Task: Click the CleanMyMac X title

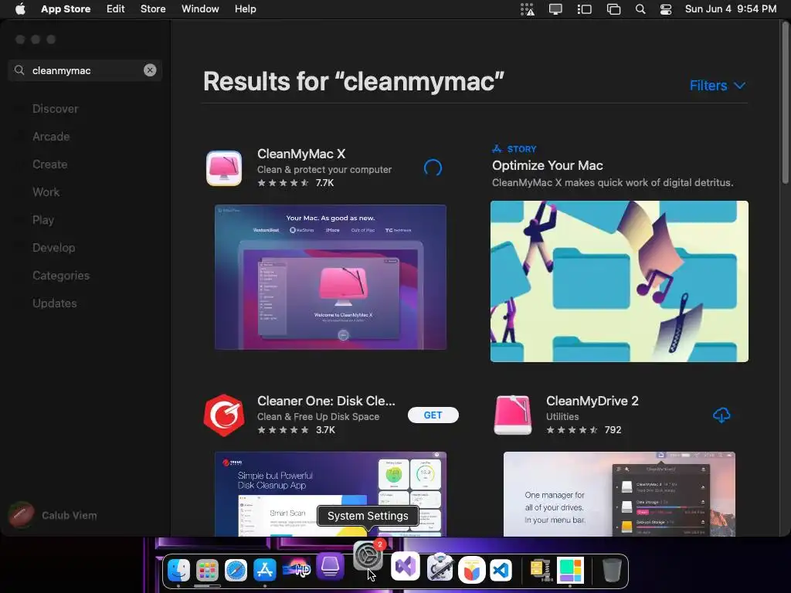Action: tap(301, 154)
